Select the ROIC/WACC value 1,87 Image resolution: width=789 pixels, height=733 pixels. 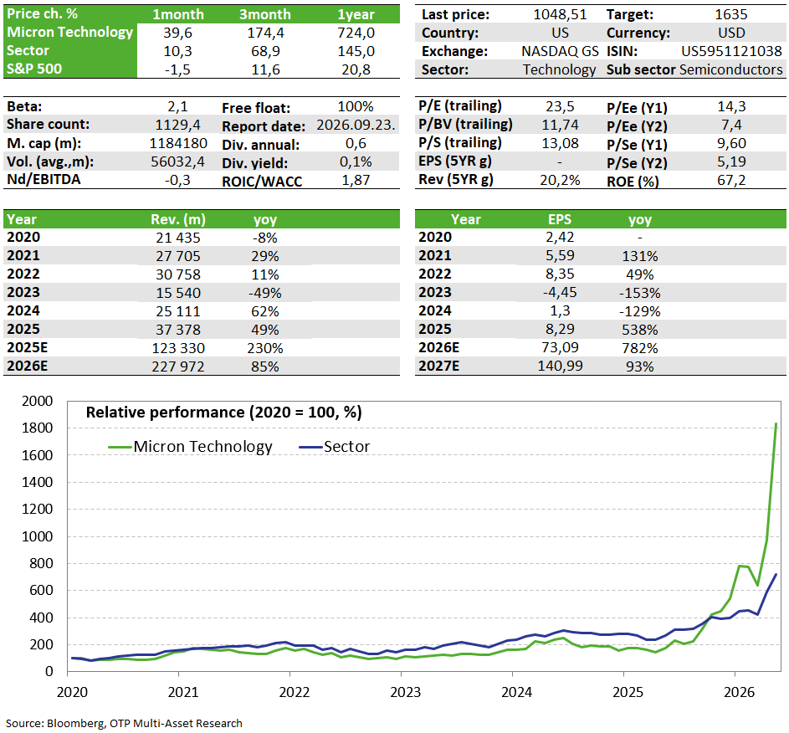coord(356,180)
